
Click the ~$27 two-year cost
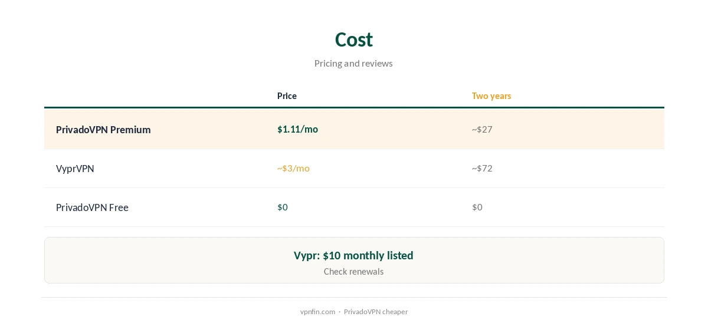coord(482,129)
